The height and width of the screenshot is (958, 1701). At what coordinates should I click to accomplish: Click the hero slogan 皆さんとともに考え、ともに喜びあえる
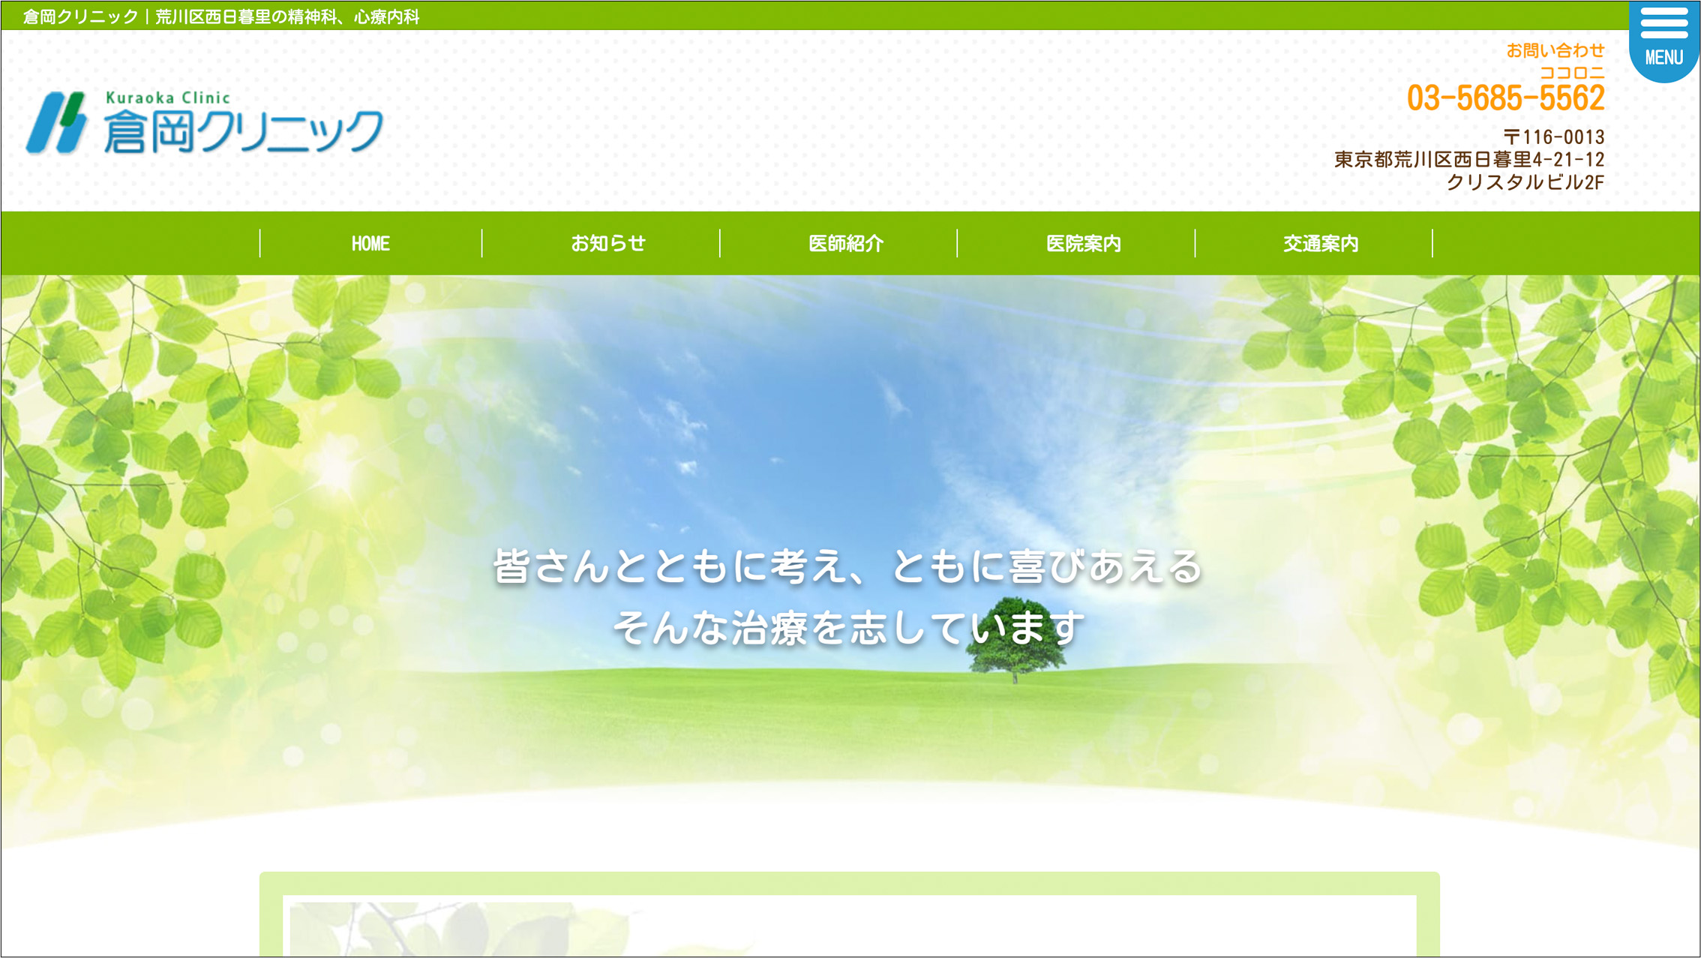pos(848,566)
